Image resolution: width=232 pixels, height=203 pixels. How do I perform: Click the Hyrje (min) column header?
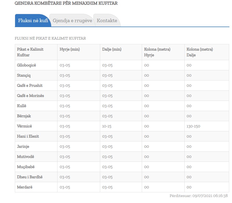pyautogui.click(x=70, y=49)
